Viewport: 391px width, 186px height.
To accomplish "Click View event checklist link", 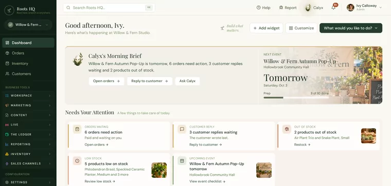I will pos(207,181).
